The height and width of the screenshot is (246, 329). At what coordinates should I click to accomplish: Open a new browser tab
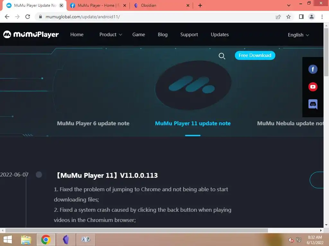point(200,5)
